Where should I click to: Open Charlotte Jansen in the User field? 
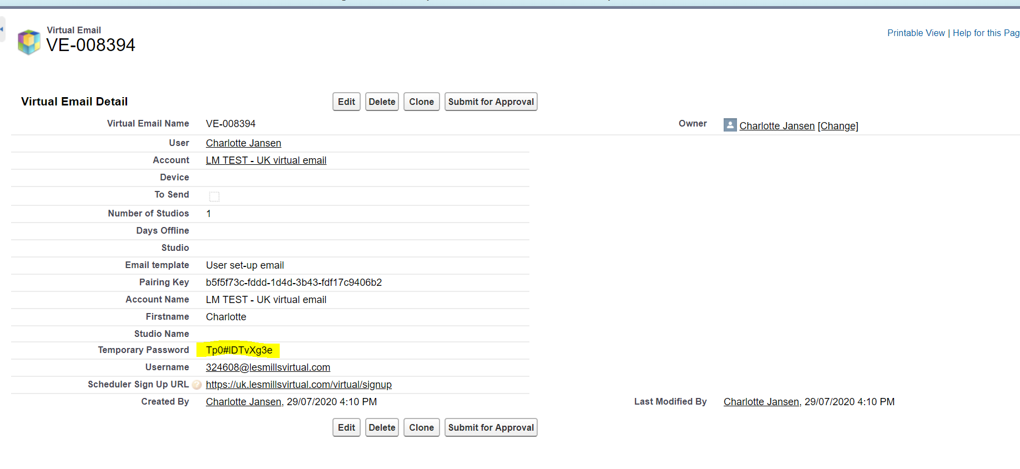pyautogui.click(x=243, y=143)
